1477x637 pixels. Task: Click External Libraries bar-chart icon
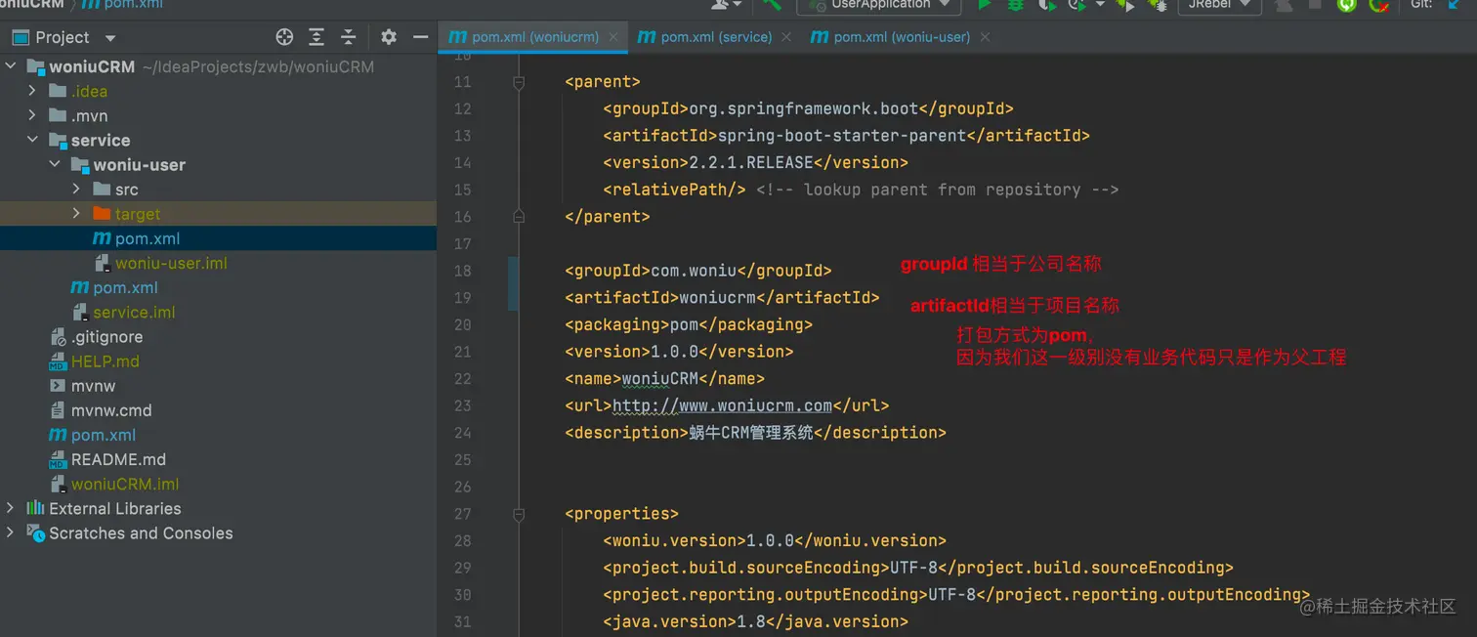pyautogui.click(x=36, y=508)
